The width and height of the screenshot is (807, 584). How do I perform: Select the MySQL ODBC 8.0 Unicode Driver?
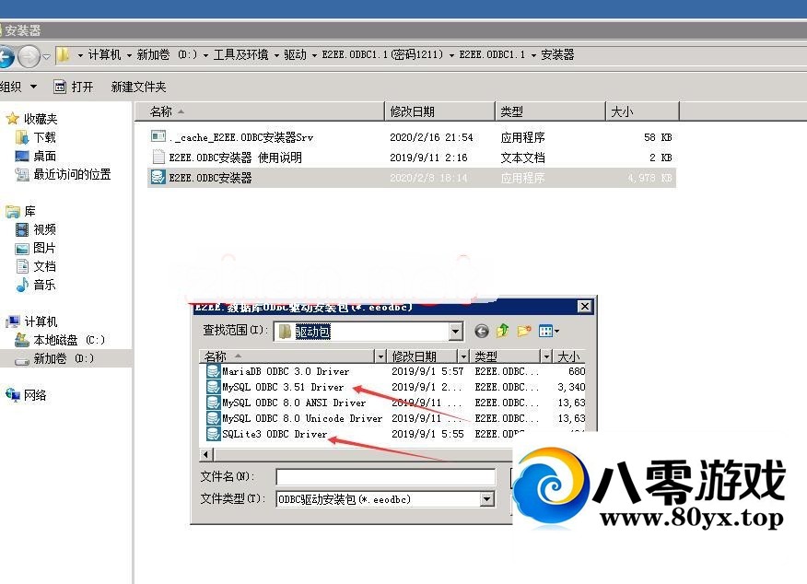pyautogui.click(x=301, y=418)
